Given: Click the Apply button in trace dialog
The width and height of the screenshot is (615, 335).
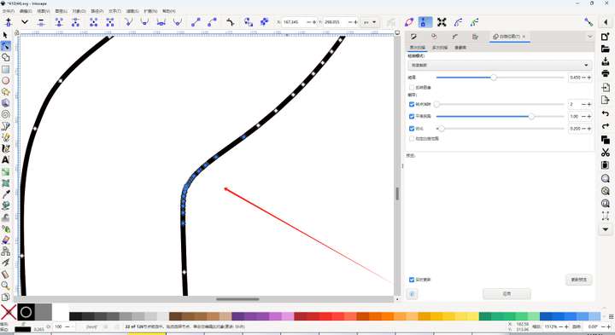Looking at the screenshot, I should pyautogui.click(x=507, y=294).
